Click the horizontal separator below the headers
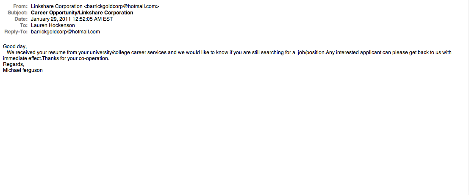The width and height of the screenshot is (469, 195). (x=234, y=40)
